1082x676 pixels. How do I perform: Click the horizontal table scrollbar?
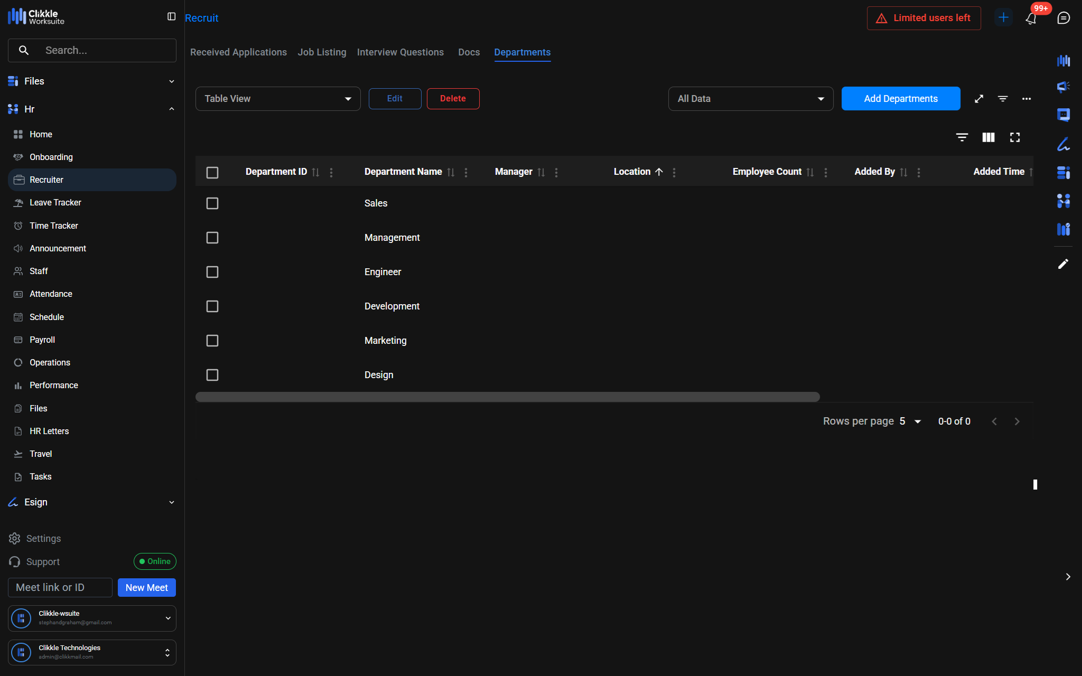pyautogui.click(x=507, y=397)
